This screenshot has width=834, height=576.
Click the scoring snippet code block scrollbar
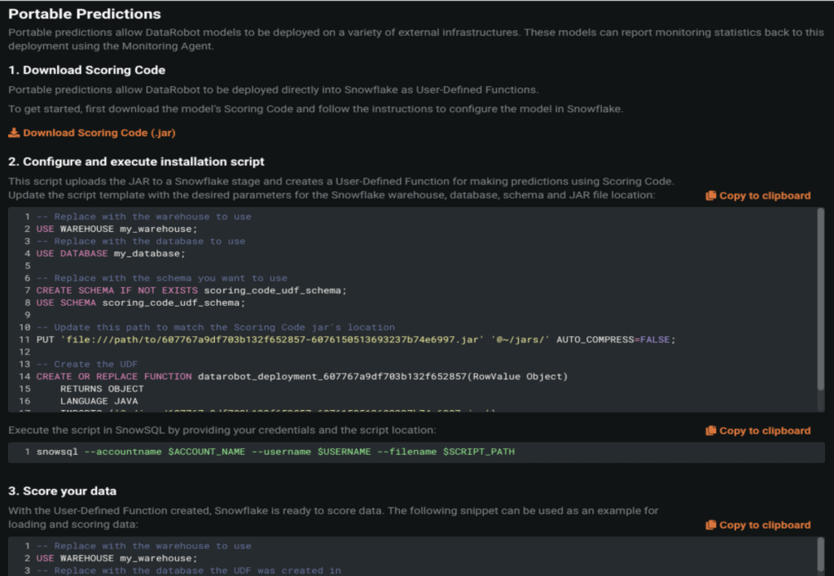point(819,556)
